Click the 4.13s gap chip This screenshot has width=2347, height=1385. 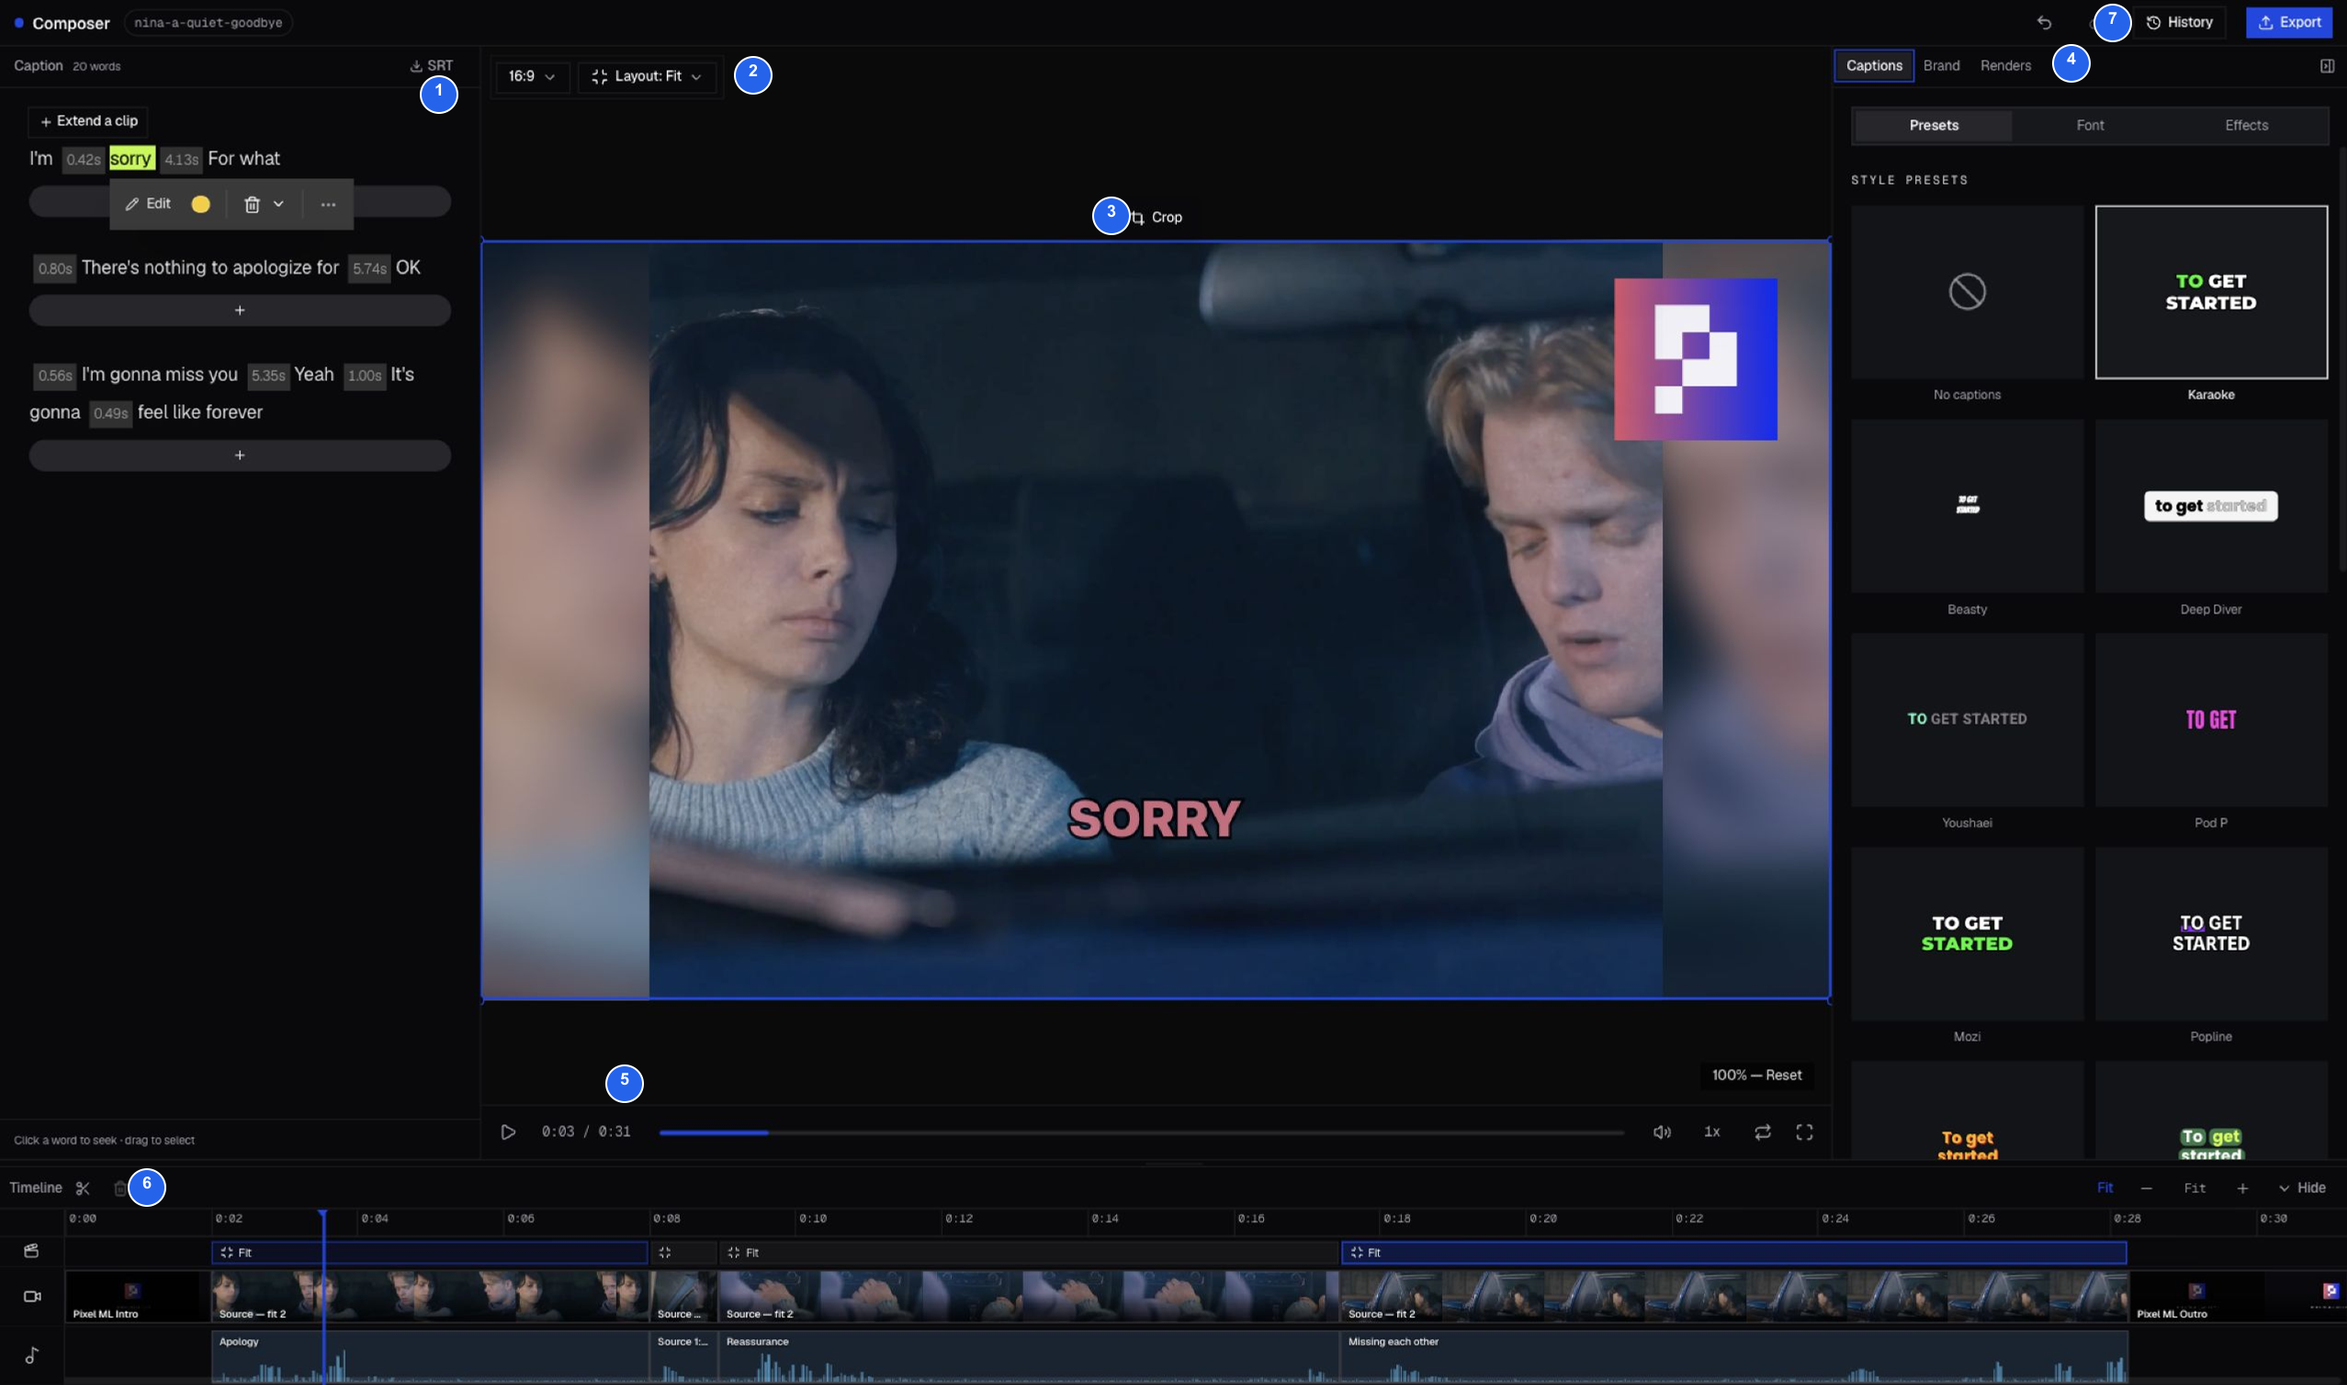[x=181, y=160]
